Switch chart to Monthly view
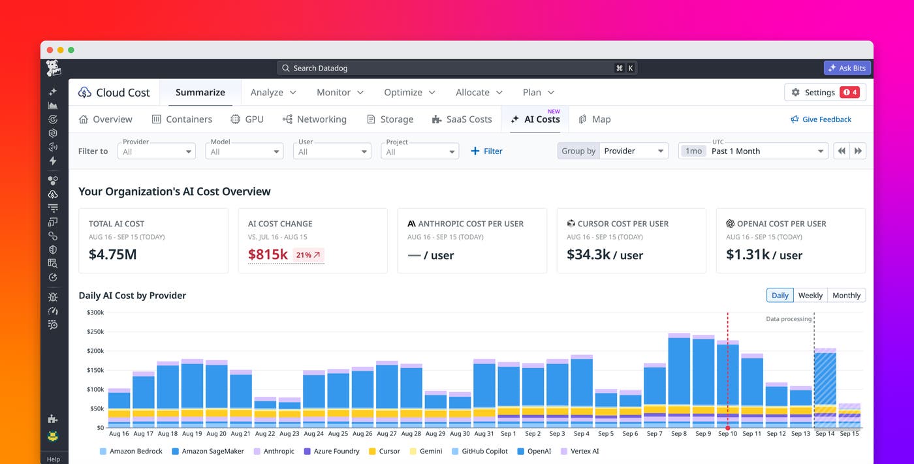 847,296
